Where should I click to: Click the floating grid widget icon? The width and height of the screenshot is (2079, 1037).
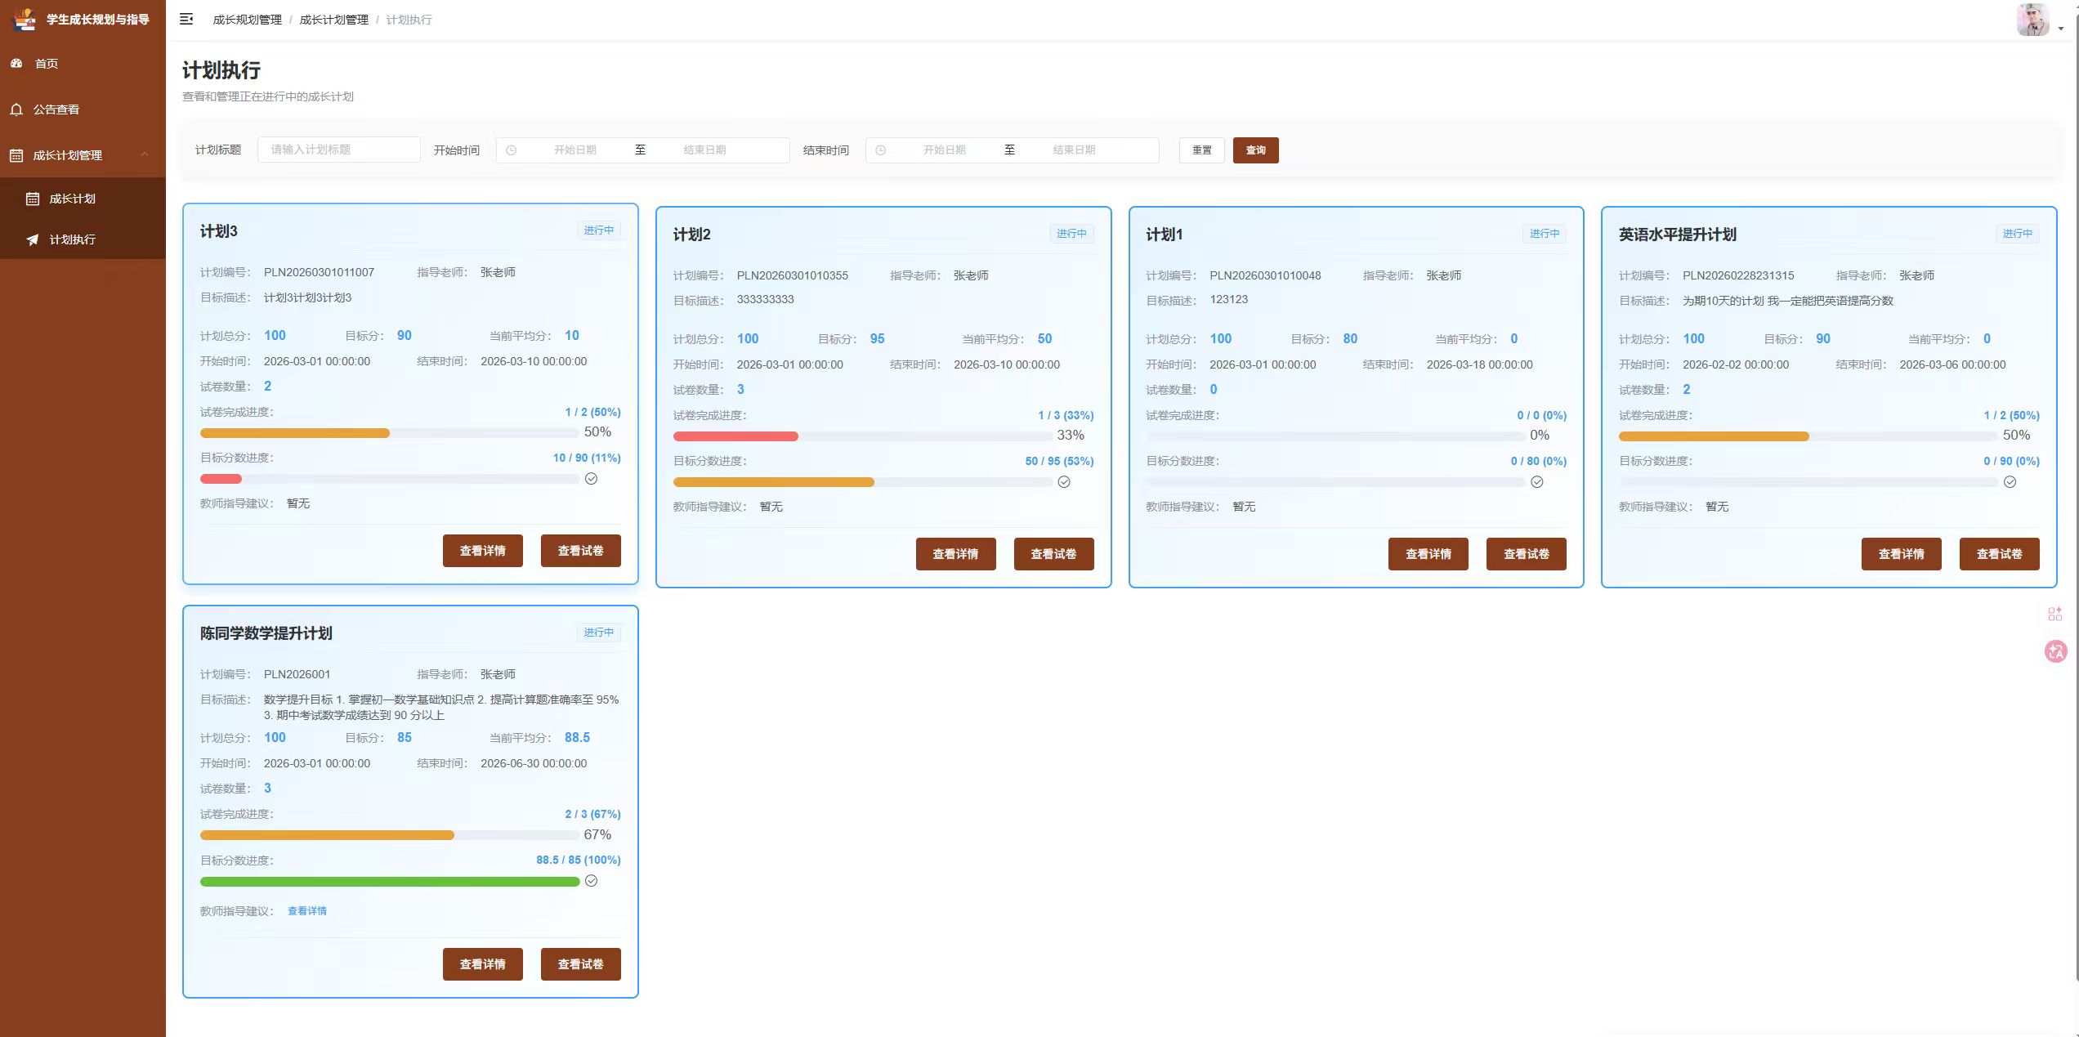(2055, 614)
